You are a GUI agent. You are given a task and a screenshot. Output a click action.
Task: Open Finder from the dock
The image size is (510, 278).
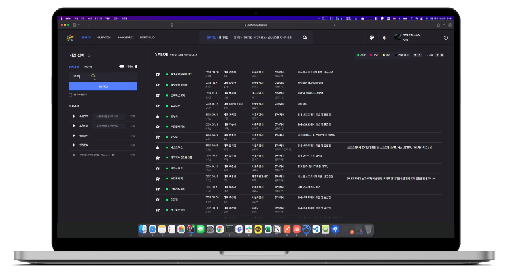pyautogui.click(x=143, y=229)
